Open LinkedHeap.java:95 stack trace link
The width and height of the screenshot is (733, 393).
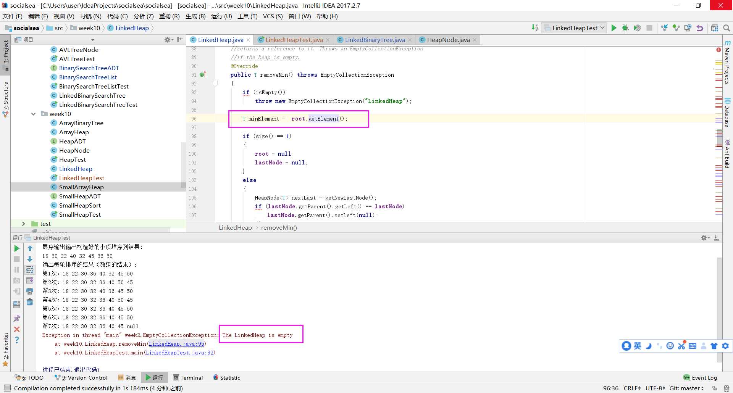(x=176, y=344)
